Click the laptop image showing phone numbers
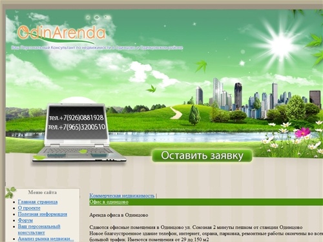 (x=79, y=133)
